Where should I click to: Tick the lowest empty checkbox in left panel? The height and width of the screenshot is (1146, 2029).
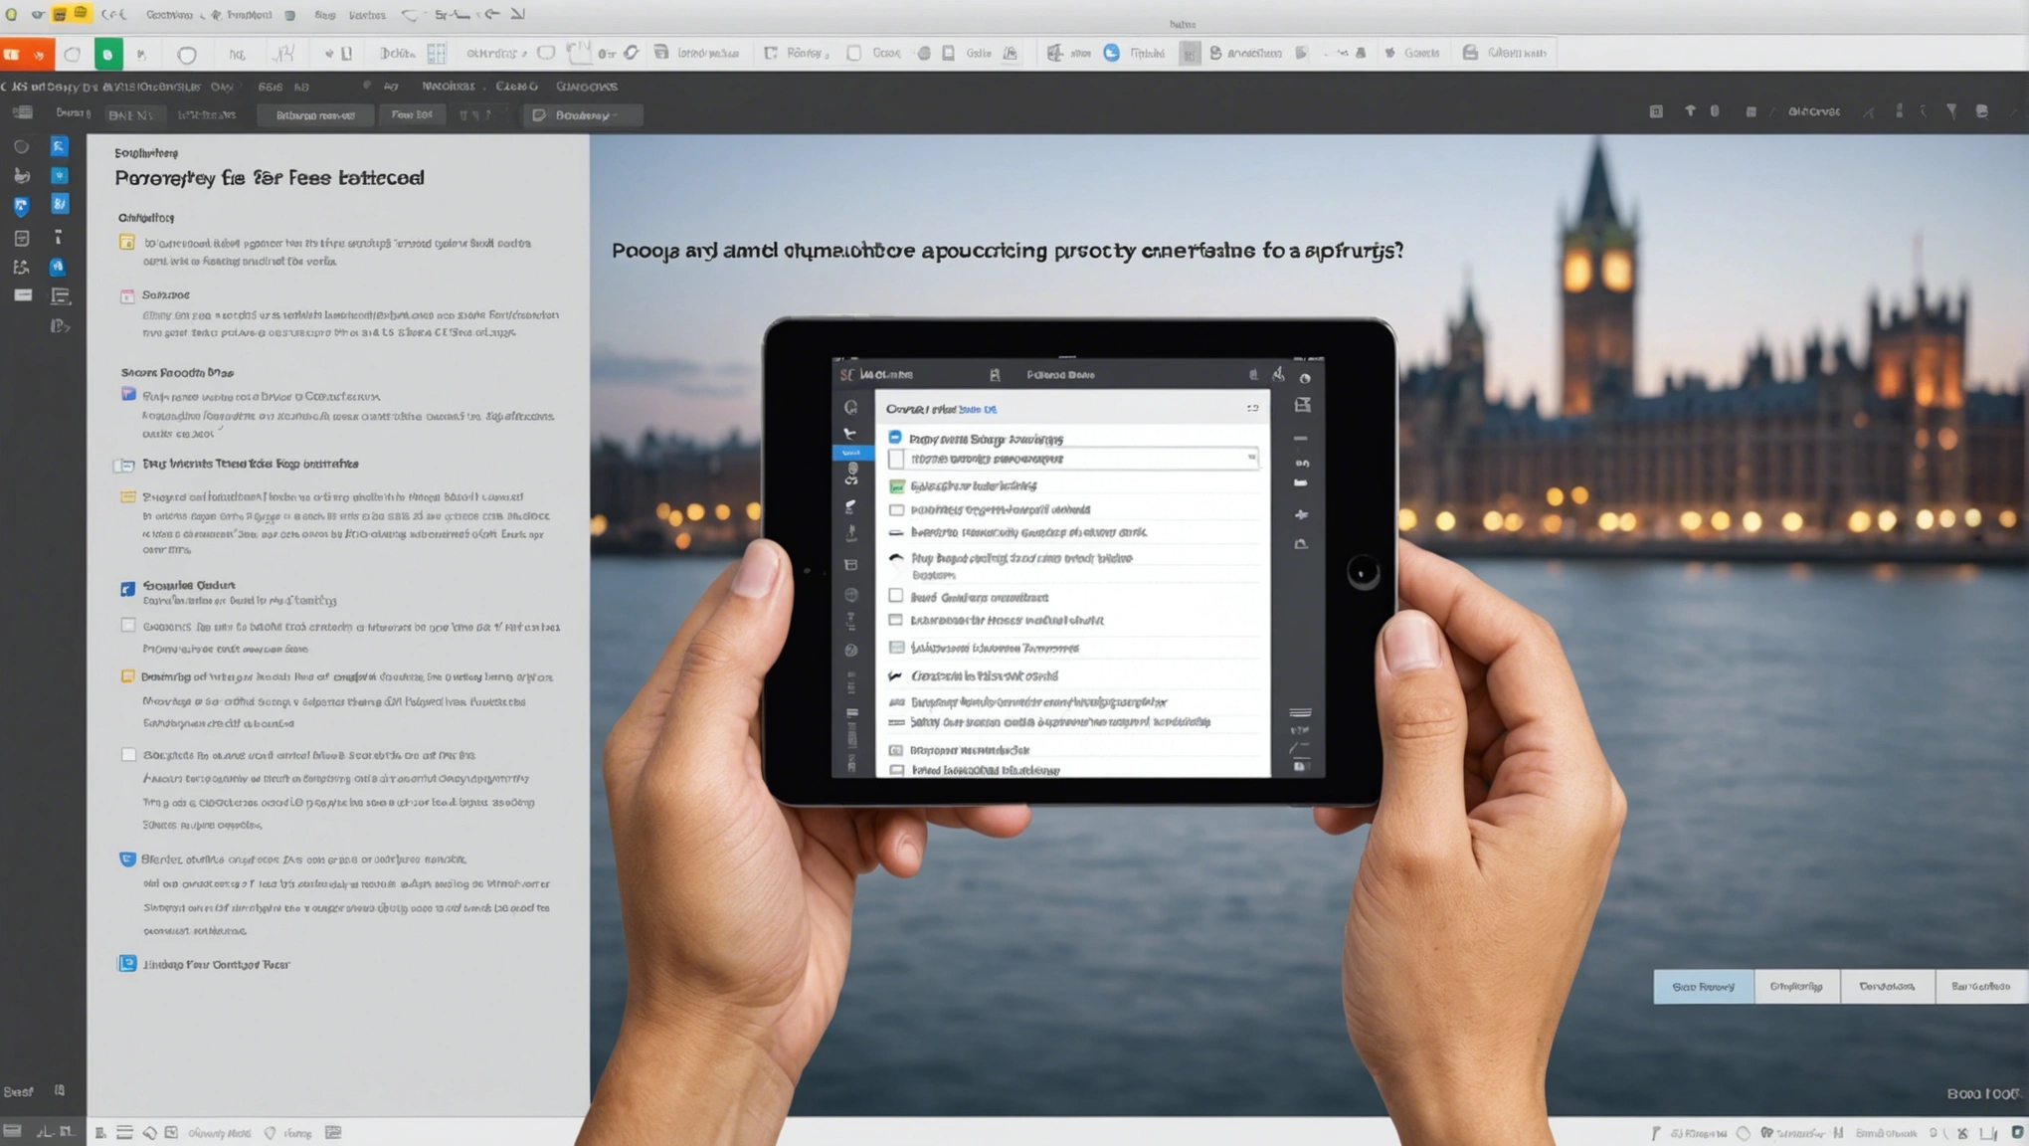[128, 755]
